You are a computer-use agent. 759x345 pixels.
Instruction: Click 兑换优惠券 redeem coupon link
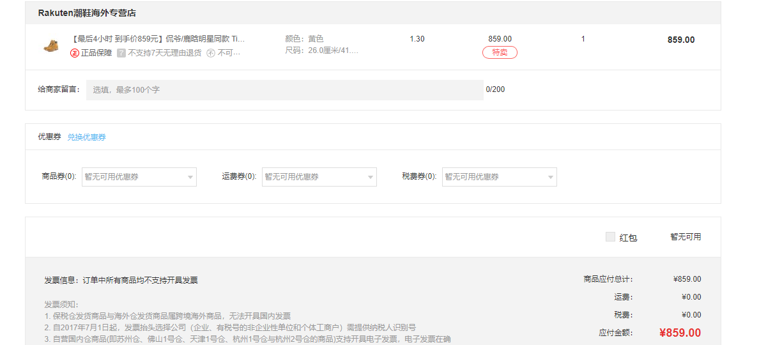[87, 137]
